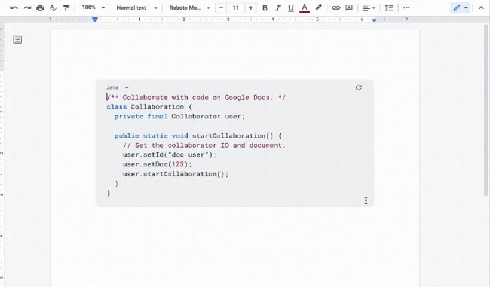This screenshot has width=490, height=287.
Task: Open the Normal text style dropdown
Action: click(137, 8)
